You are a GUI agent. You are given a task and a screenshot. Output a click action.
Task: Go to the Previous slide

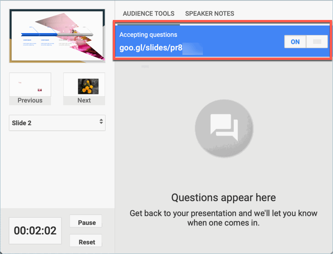[x=30, y=89]
